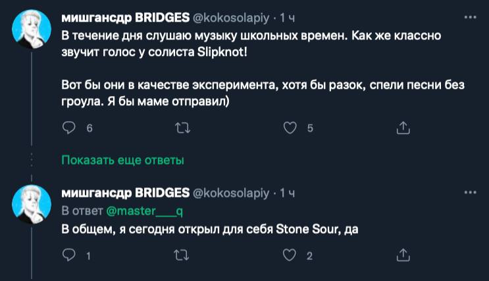Reply to the Stone Sour tweet
This screenshot has width=489, height=281.
click(x=69, y=255)
